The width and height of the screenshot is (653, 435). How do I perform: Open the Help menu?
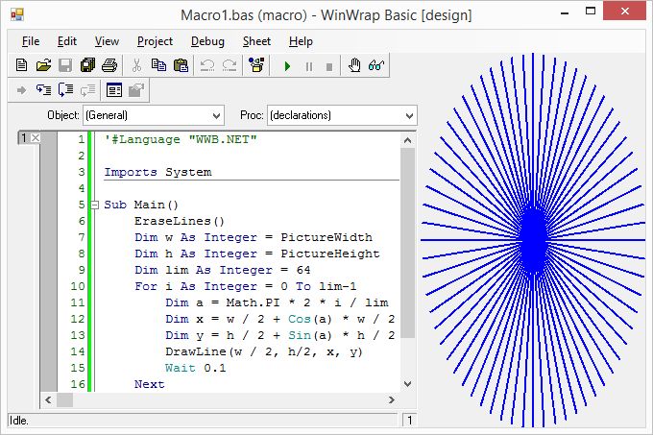tap(301, 41)
